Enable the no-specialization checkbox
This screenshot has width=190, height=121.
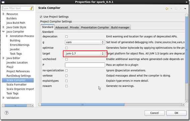coord(67,70)
